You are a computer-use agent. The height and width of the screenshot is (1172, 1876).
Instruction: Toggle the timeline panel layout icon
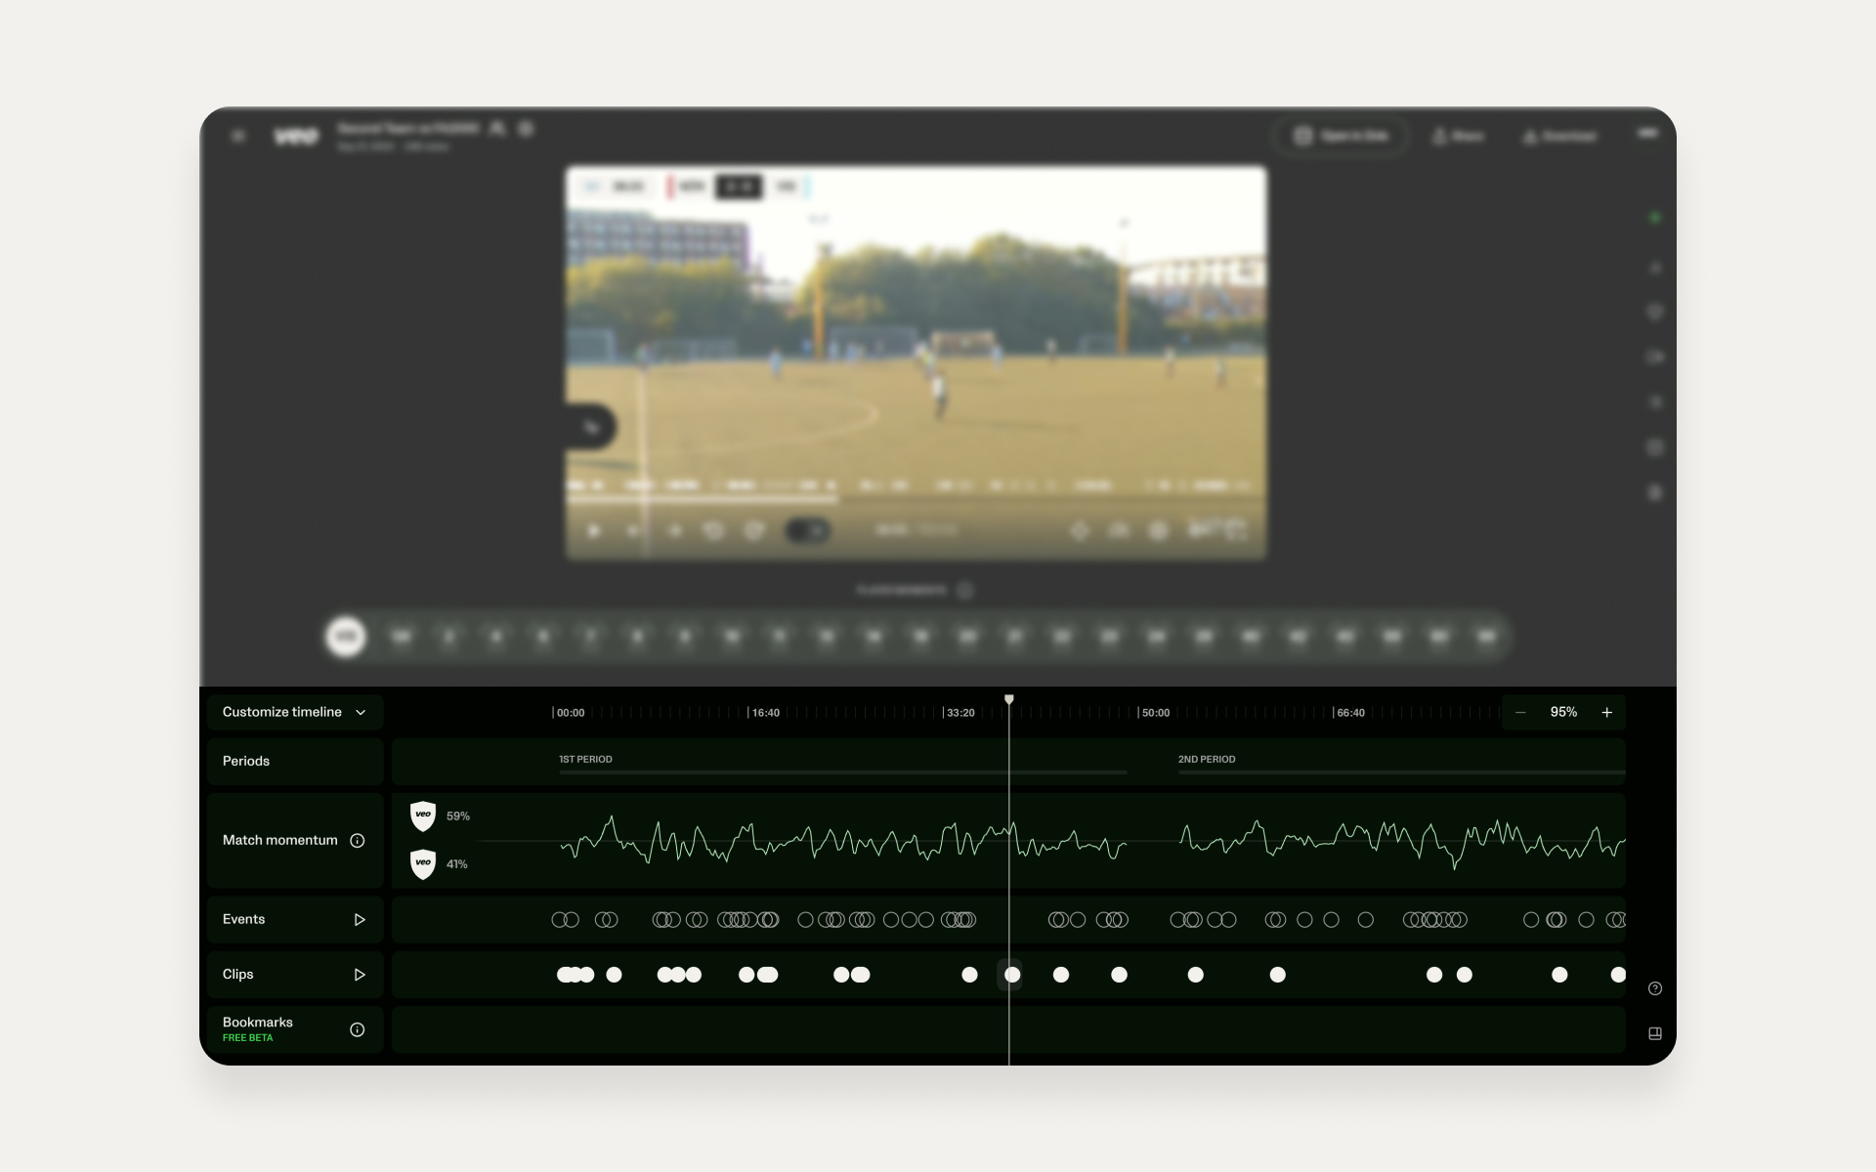click(x=1655, y=1033)
